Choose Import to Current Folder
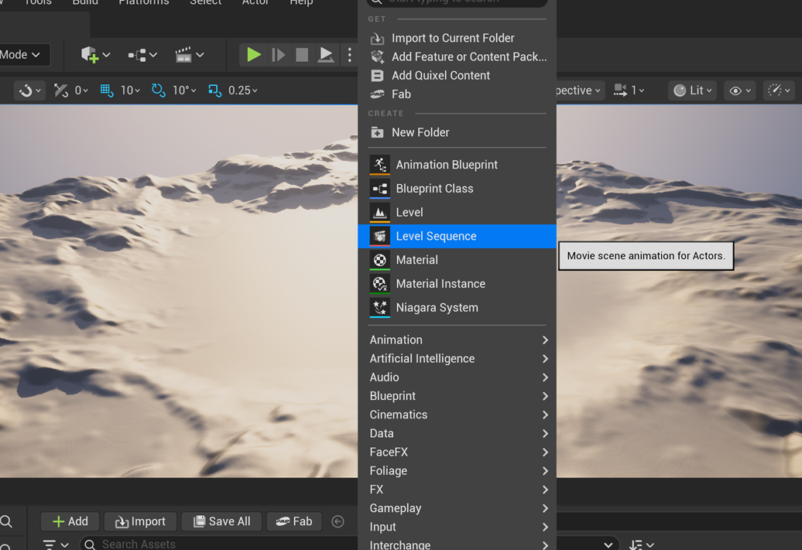Screen dimensions: 802x550 point(458,39)
